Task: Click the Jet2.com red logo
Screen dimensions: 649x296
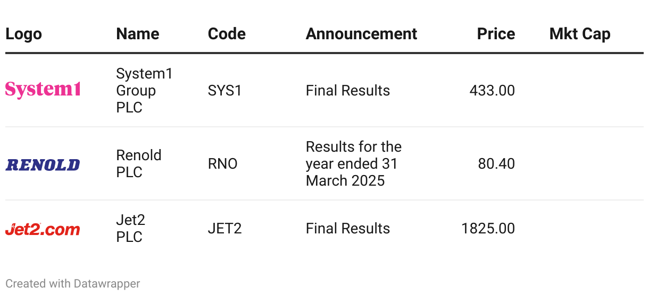Action: (43, 229)
